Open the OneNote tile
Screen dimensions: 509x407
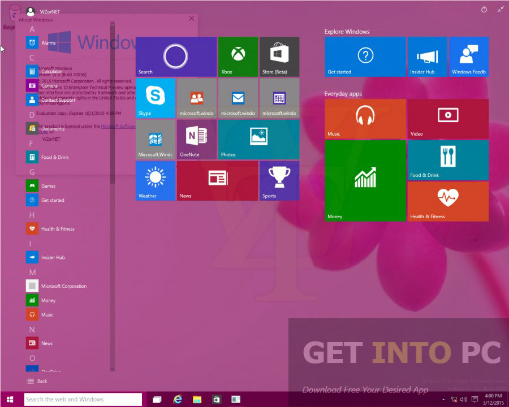pos(197,140)
